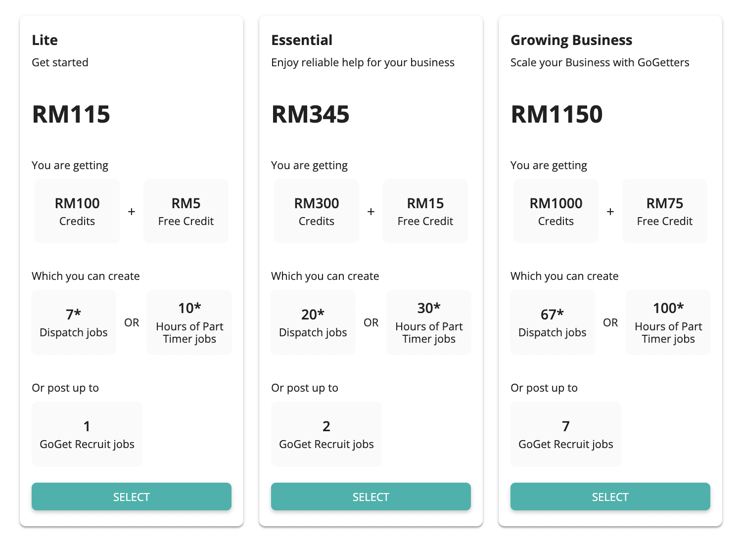Click the 30* Hours of Part Timer tile
This screenshot has height=542, width=740.
[x=429, y=322]
